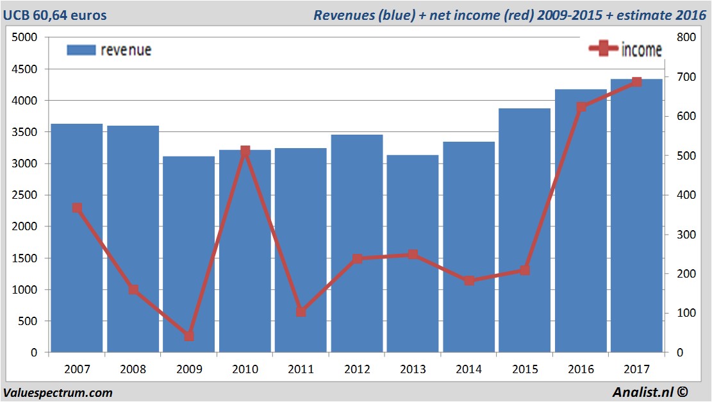Click the 2016 income data point
This screenshot has height=402, width=712.
[581, 107]
